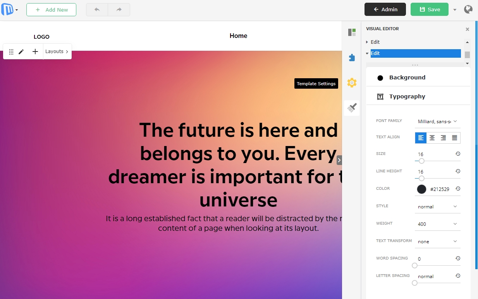Open the globe language icon
This screenshot has height=299, width=478.
coord(468,9)
